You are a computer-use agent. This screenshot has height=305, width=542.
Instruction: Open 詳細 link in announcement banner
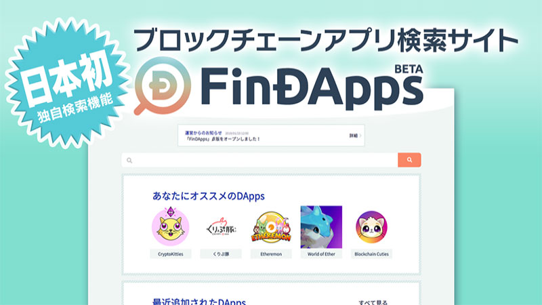pyautogui.click(x=355, y=136)
